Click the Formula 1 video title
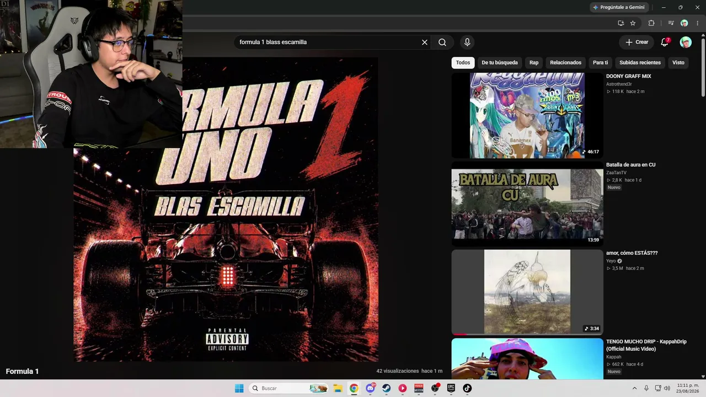This screenshot has height=397, width=706. (22, 372)
